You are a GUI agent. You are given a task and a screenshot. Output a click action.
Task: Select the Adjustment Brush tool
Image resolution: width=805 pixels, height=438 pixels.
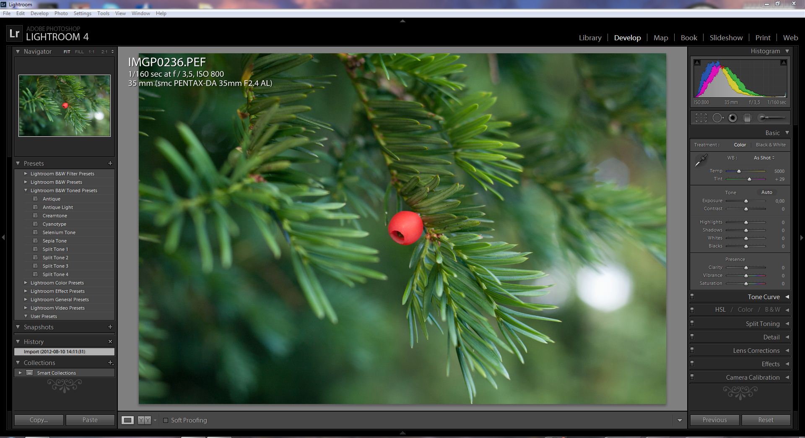[x=771, y=118]
